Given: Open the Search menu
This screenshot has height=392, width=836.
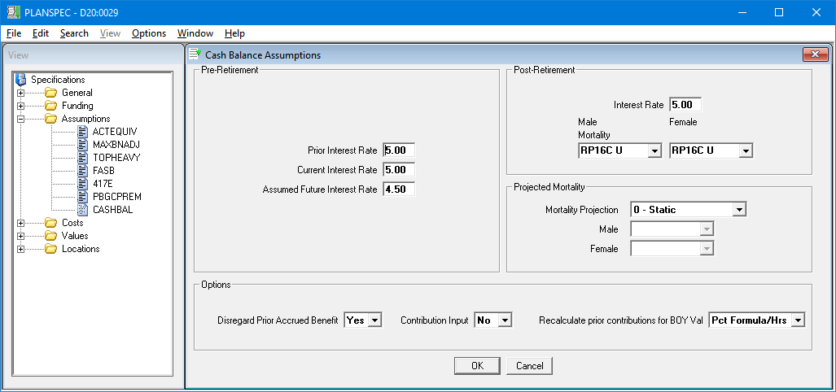Looking at the screenshot, I should pyautogui.click(x=74, y=33).
